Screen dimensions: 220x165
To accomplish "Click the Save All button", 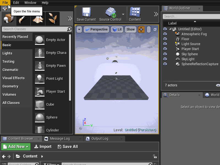I will 67,147.
